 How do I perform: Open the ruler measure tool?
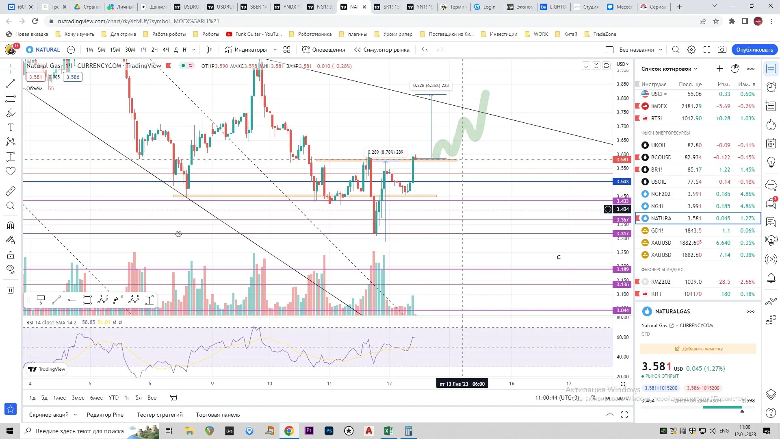(11, 191)
